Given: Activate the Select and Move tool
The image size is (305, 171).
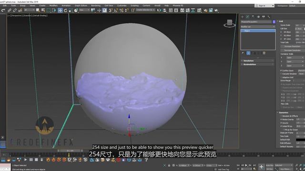Looking at the screenshot, I should [x=60, y=10].
